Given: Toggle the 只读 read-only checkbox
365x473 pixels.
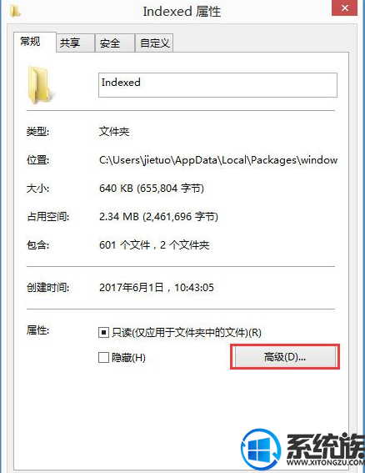Looking at the screenshot, I should pyautogui.click(x=103, y=332).
